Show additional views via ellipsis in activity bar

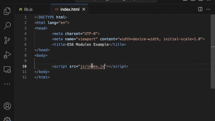pos(7,84)
